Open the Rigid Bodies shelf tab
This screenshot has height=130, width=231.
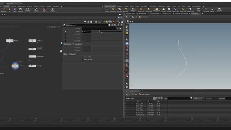[x=144, y=6]
